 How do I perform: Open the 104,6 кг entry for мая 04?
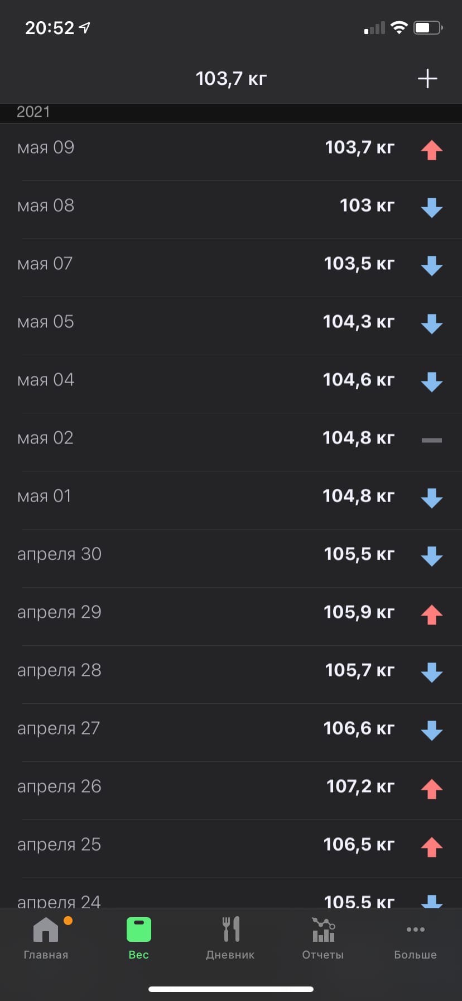point(231,380)
